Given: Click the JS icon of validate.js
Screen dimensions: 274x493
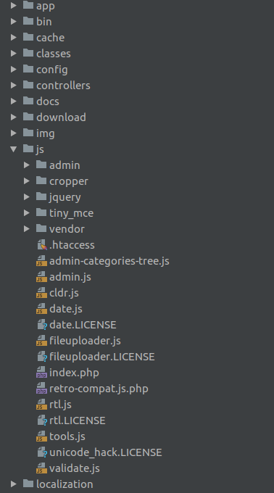Looking at the screenshot, I should pos(41,468).
